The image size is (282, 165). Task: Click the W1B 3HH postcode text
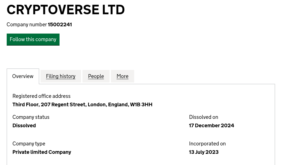click(141, 105)
